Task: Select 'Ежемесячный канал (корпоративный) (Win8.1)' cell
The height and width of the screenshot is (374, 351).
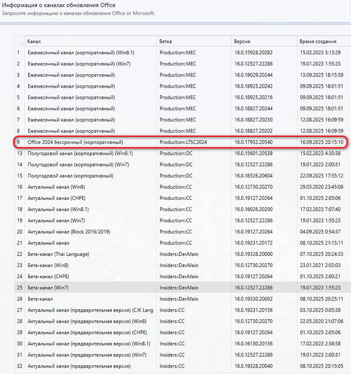Action: (x=91, y=53)
